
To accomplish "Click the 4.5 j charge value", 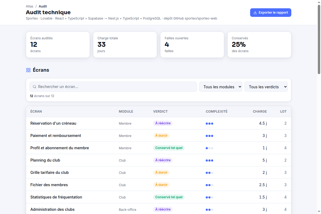I will 263,123.
